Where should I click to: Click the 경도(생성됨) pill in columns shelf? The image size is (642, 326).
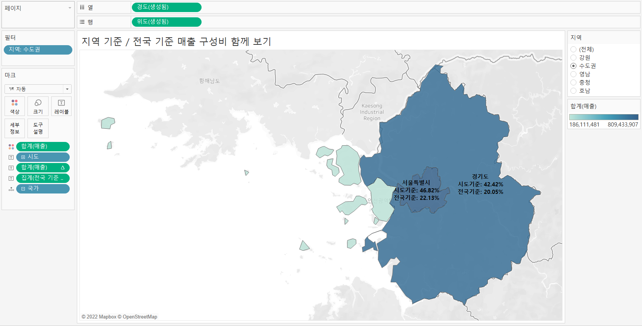pyautogui.click(x=167, y=7)
